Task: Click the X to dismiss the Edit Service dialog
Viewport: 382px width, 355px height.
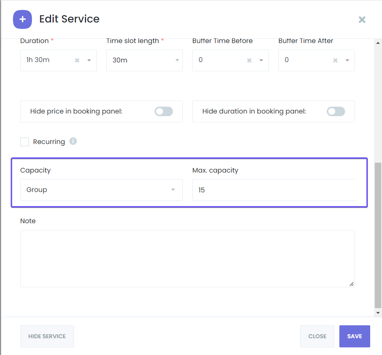Action: (361, 19)
